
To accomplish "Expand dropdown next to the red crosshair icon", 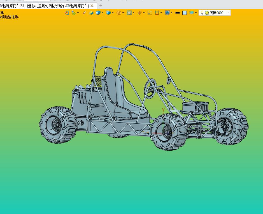I will (144, 13).
